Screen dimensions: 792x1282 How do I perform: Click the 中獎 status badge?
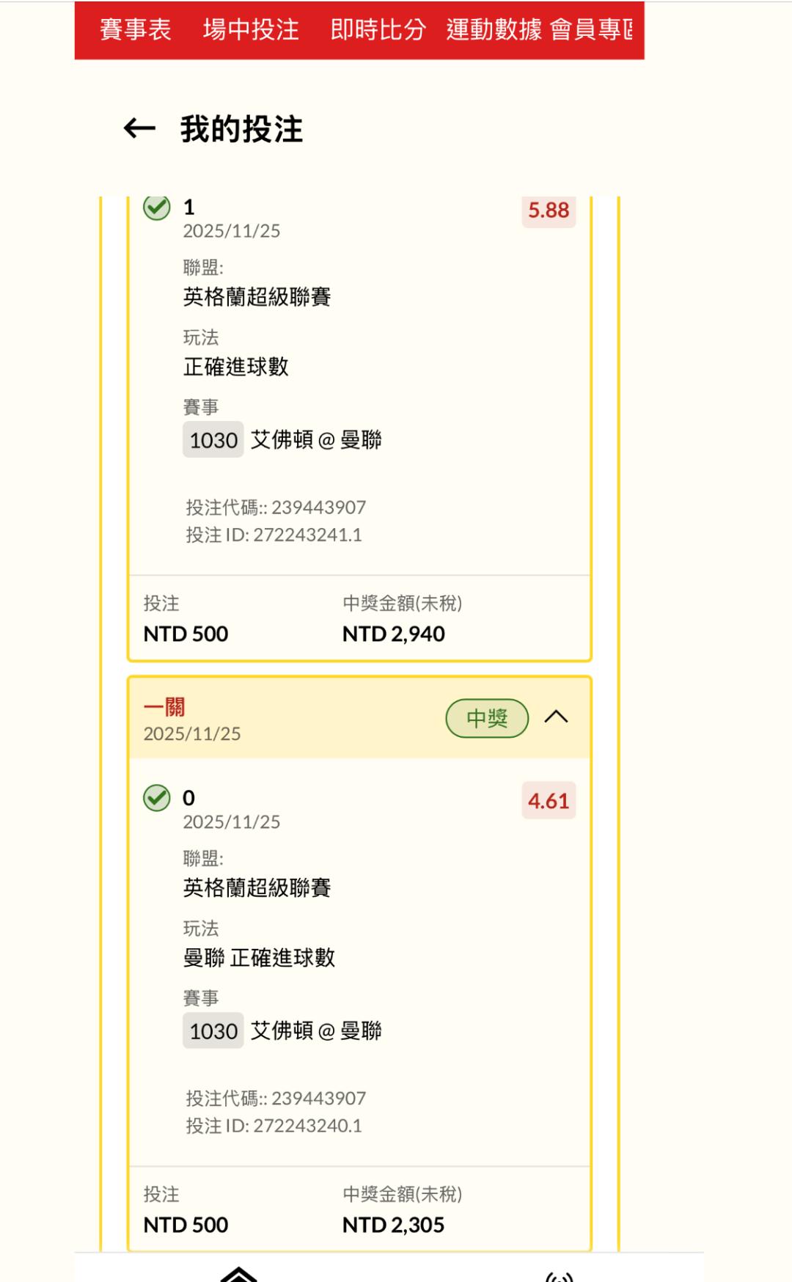[487, 718]
